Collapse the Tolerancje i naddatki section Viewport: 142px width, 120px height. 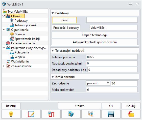coord(53,51)
